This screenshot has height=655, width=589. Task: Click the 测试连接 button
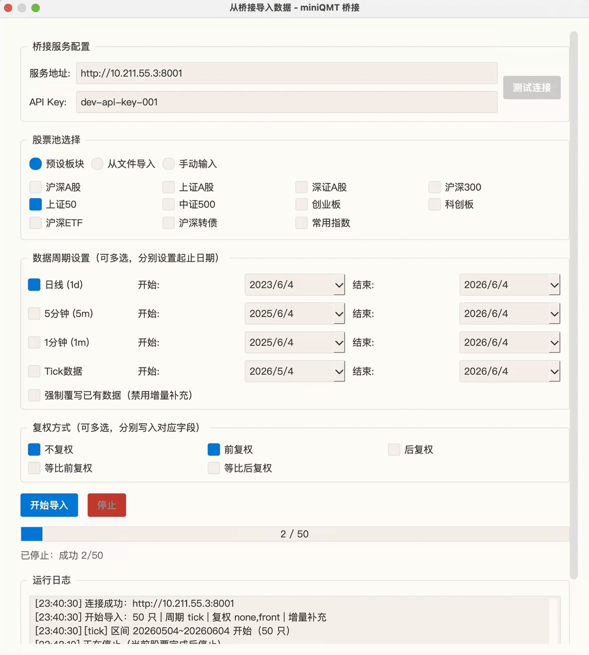coord(532,88)
